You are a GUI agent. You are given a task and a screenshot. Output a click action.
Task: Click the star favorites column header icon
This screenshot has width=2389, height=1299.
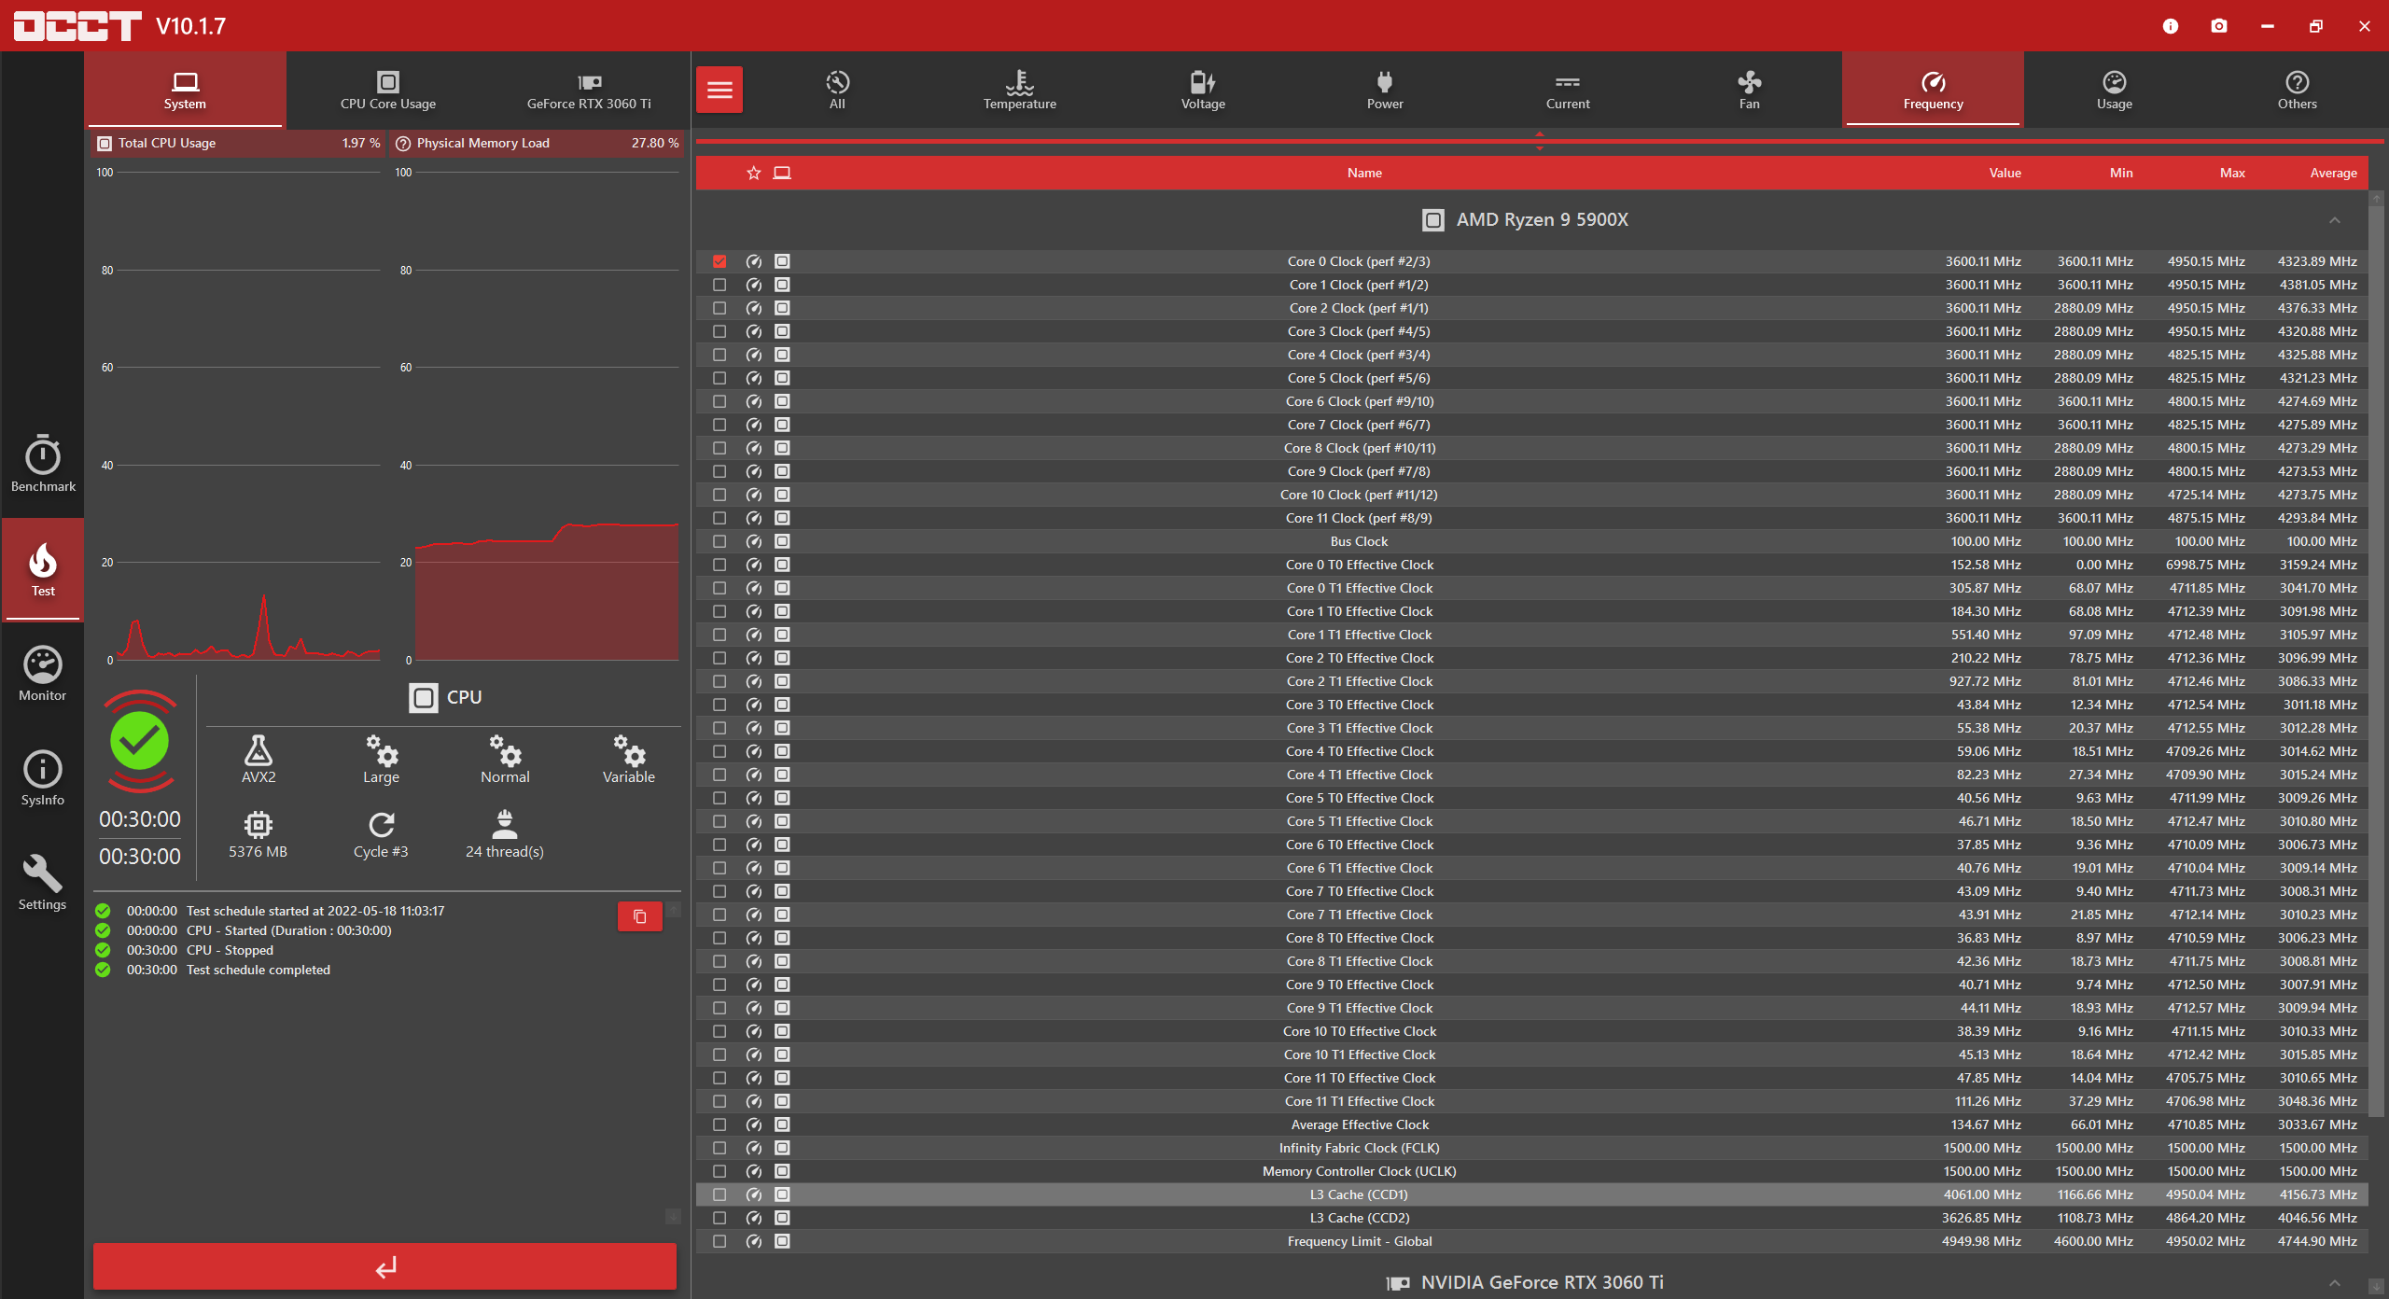click(x=754, y=173)
